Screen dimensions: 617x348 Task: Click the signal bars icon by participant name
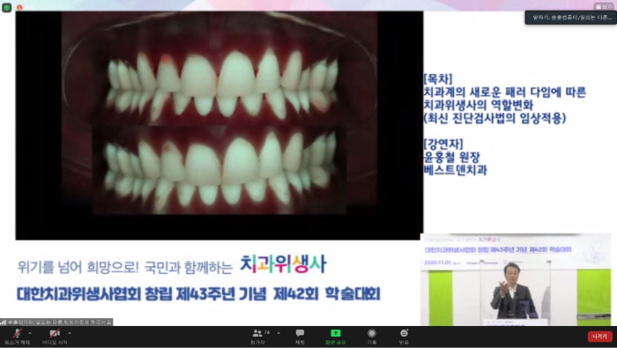pyautogui.click(x=4, y=322)
